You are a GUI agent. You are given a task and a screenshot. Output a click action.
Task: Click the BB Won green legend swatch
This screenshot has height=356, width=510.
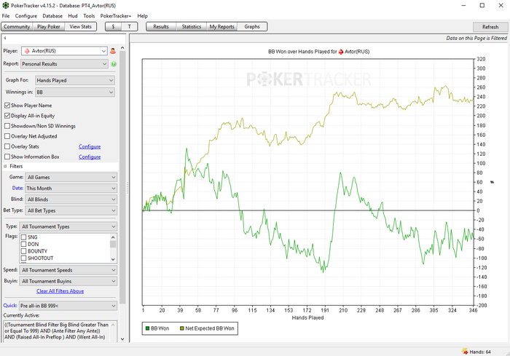click(x=147, y=328)
